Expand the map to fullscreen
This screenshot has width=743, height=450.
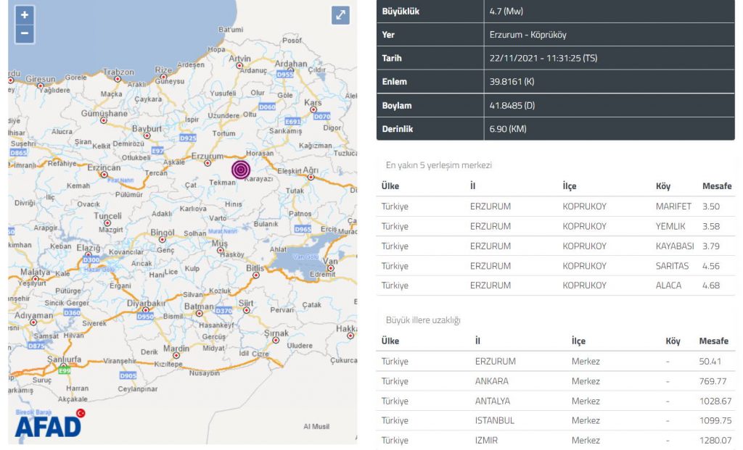point(340,15)
